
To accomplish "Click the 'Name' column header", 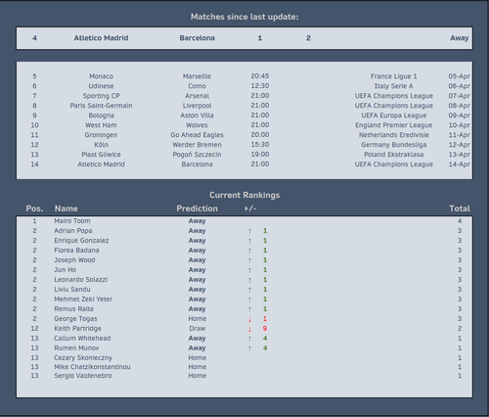I will tap(66, 208).
